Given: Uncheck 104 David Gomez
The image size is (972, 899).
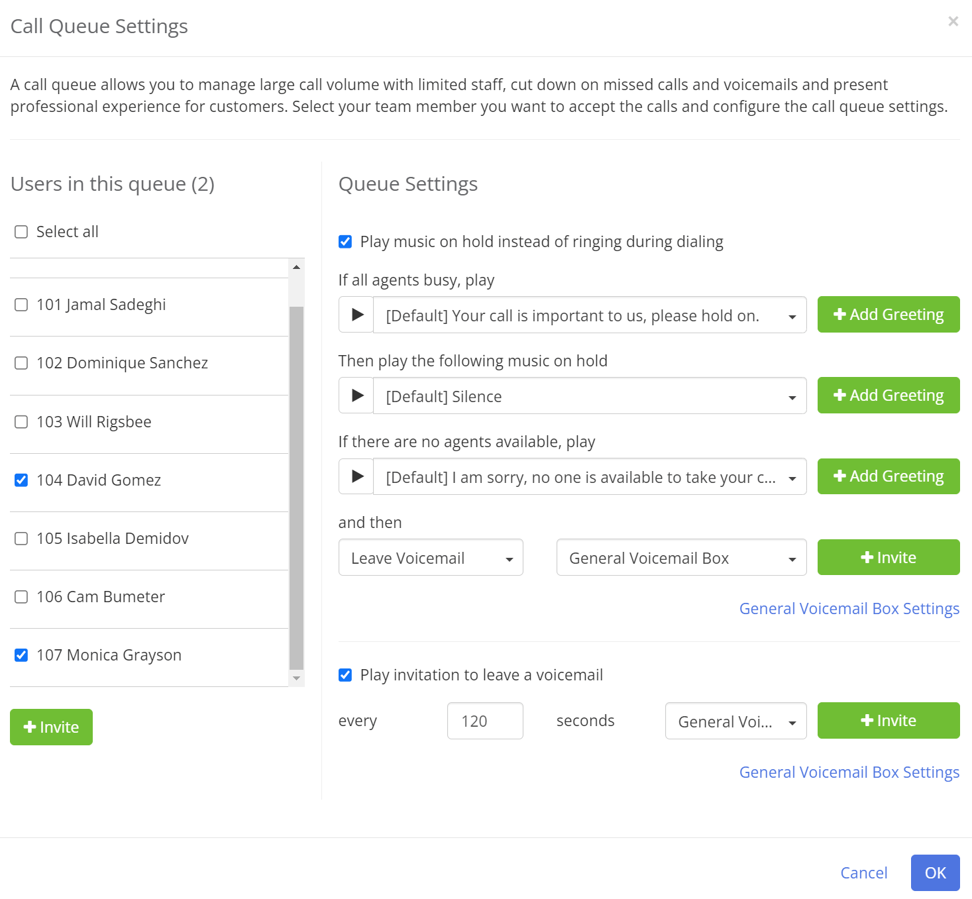Looking at the screenshot, I should pos(21,480).
